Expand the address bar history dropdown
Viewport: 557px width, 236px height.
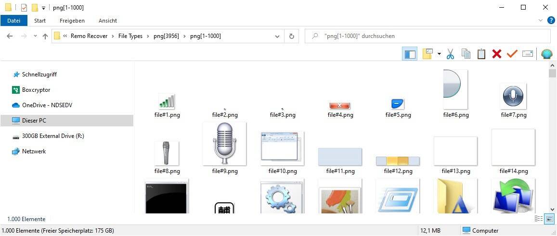(x=277, y=36)
